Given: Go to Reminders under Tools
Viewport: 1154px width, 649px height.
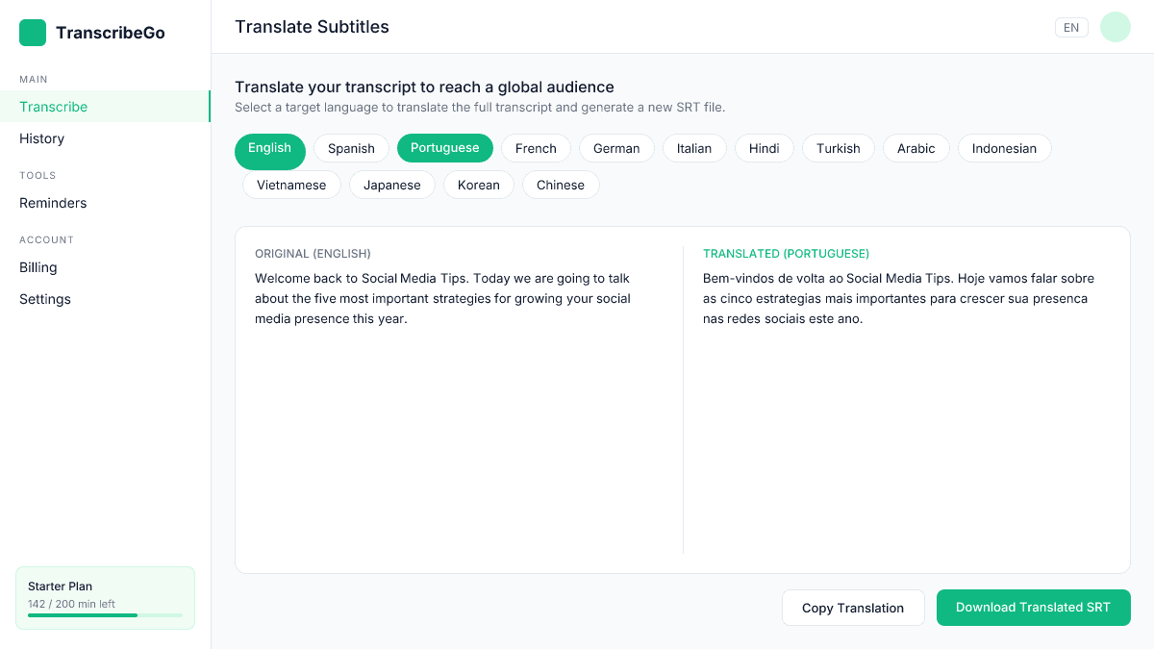Looking at the screenshot, I should [x=53, y=203].
